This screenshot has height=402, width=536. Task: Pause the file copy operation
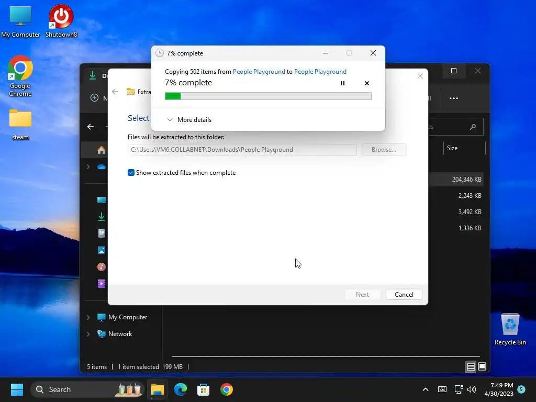click(342, 83)
